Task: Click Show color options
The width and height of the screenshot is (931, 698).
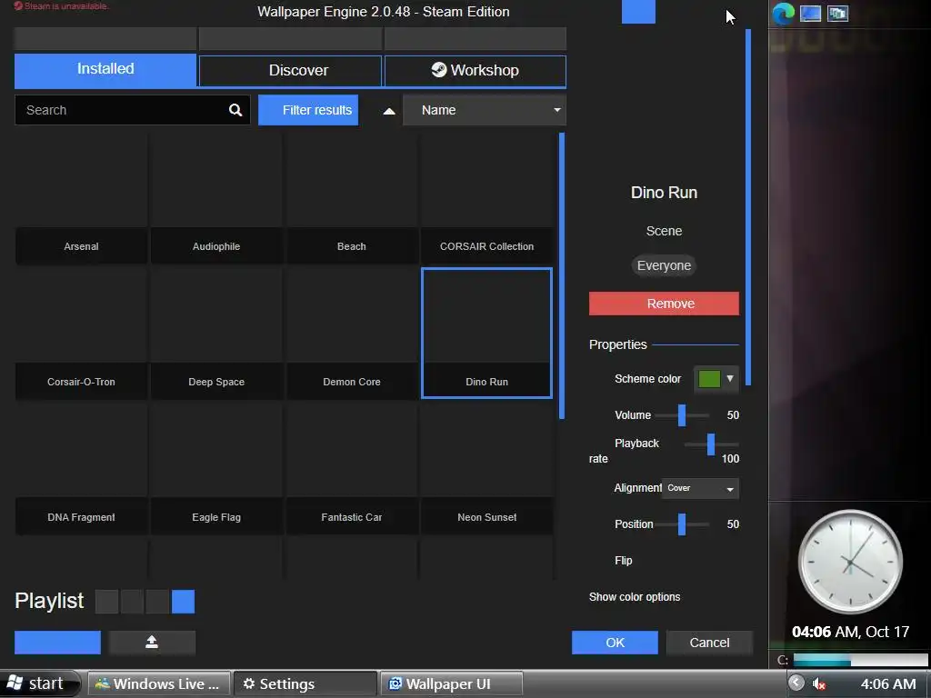Action: 635,596
